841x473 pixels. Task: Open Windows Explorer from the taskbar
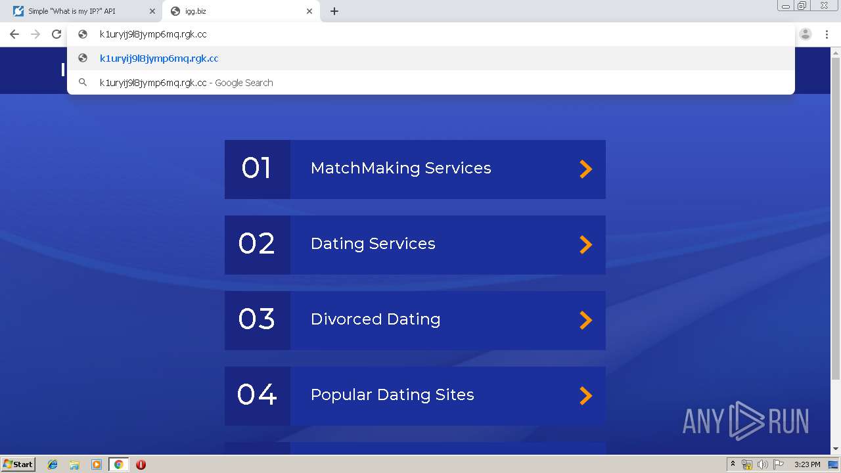(74, 464)
